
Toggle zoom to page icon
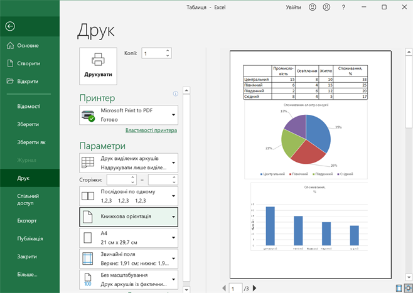tap(408, 288)
